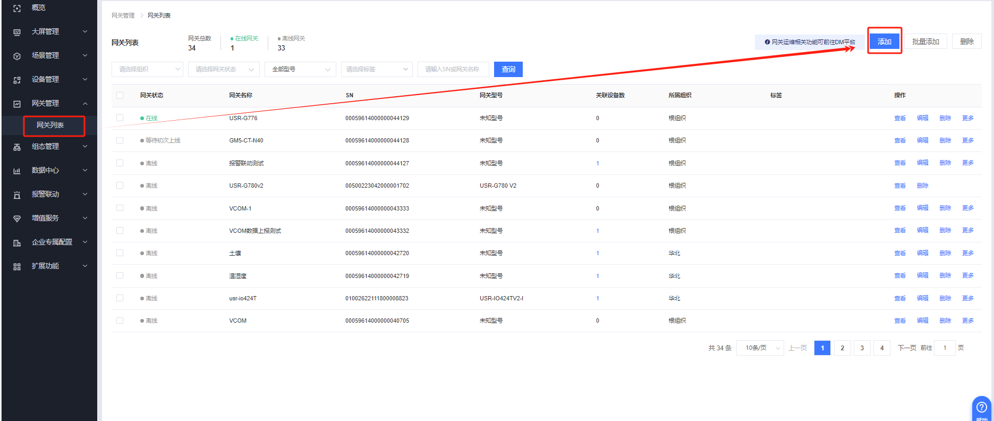Click the SN or gateway name search field
This screenshot has height=421, width=994.
tap(453, 69)
